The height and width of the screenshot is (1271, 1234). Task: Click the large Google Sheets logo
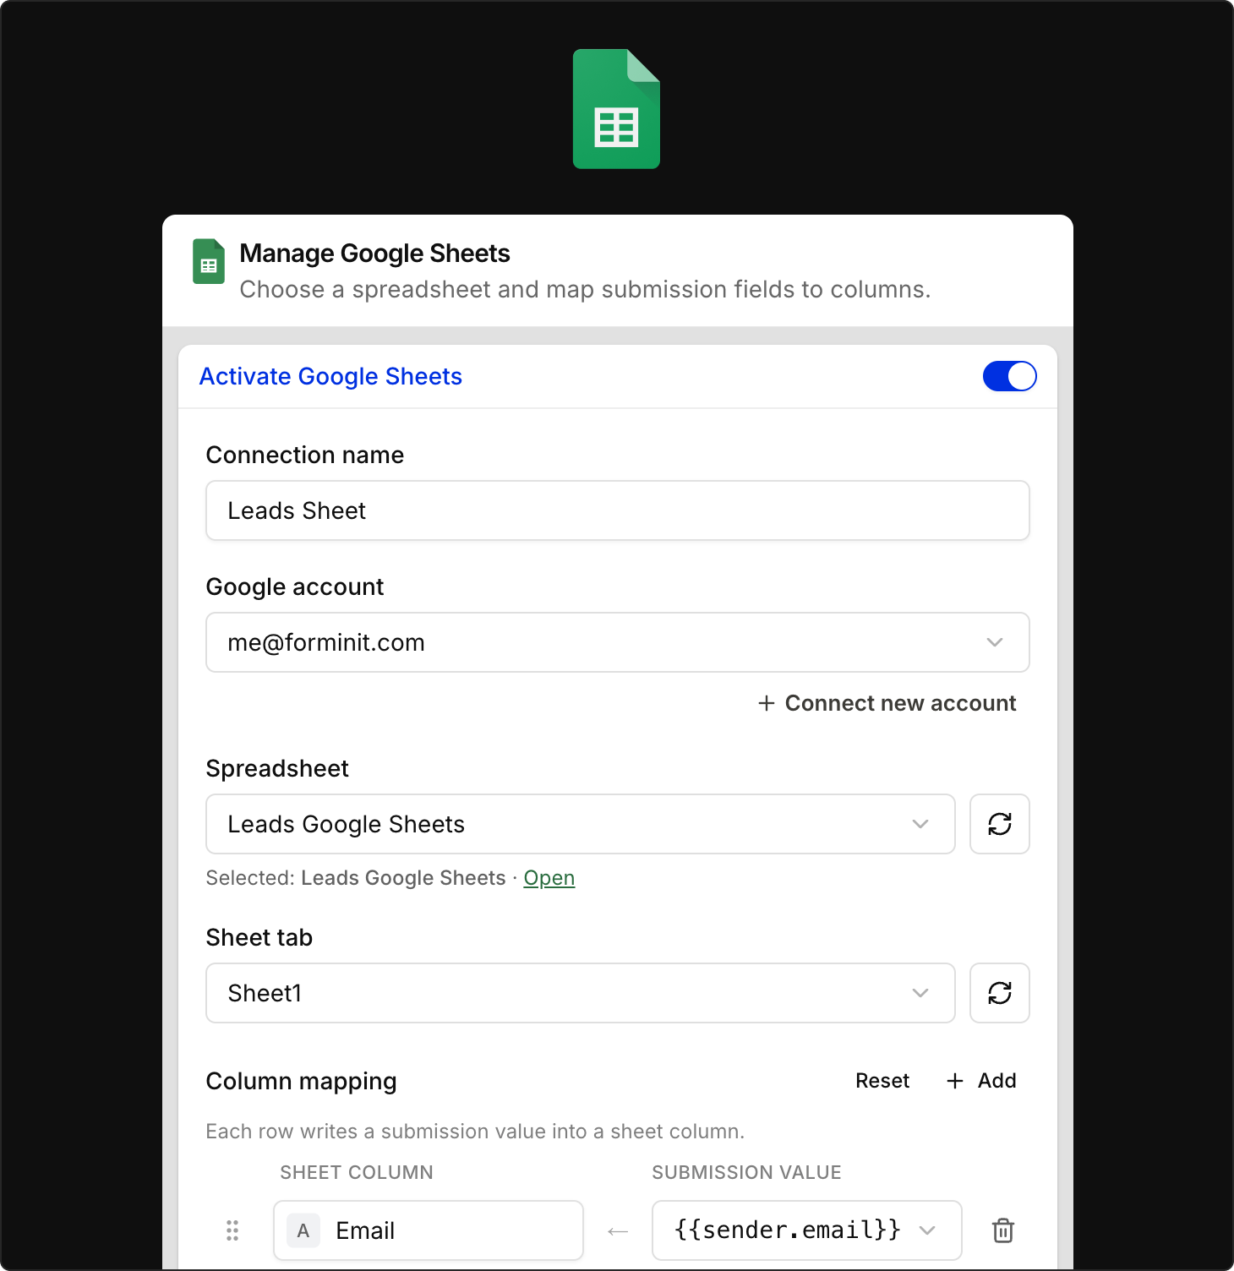pos(616,109)
